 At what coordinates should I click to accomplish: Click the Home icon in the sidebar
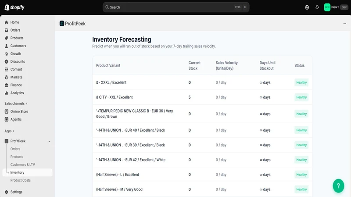point(7,22)
